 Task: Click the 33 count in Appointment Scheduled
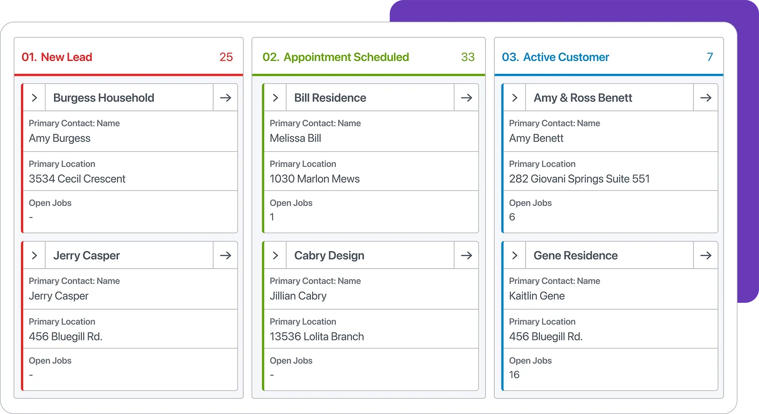pyautogui.click(x=468, y=57)
